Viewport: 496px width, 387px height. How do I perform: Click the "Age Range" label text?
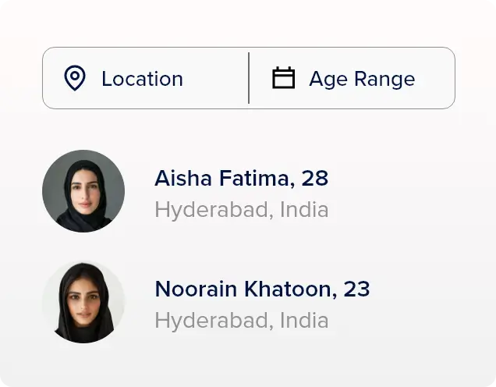pyautogui.click(x=362, y=79)
